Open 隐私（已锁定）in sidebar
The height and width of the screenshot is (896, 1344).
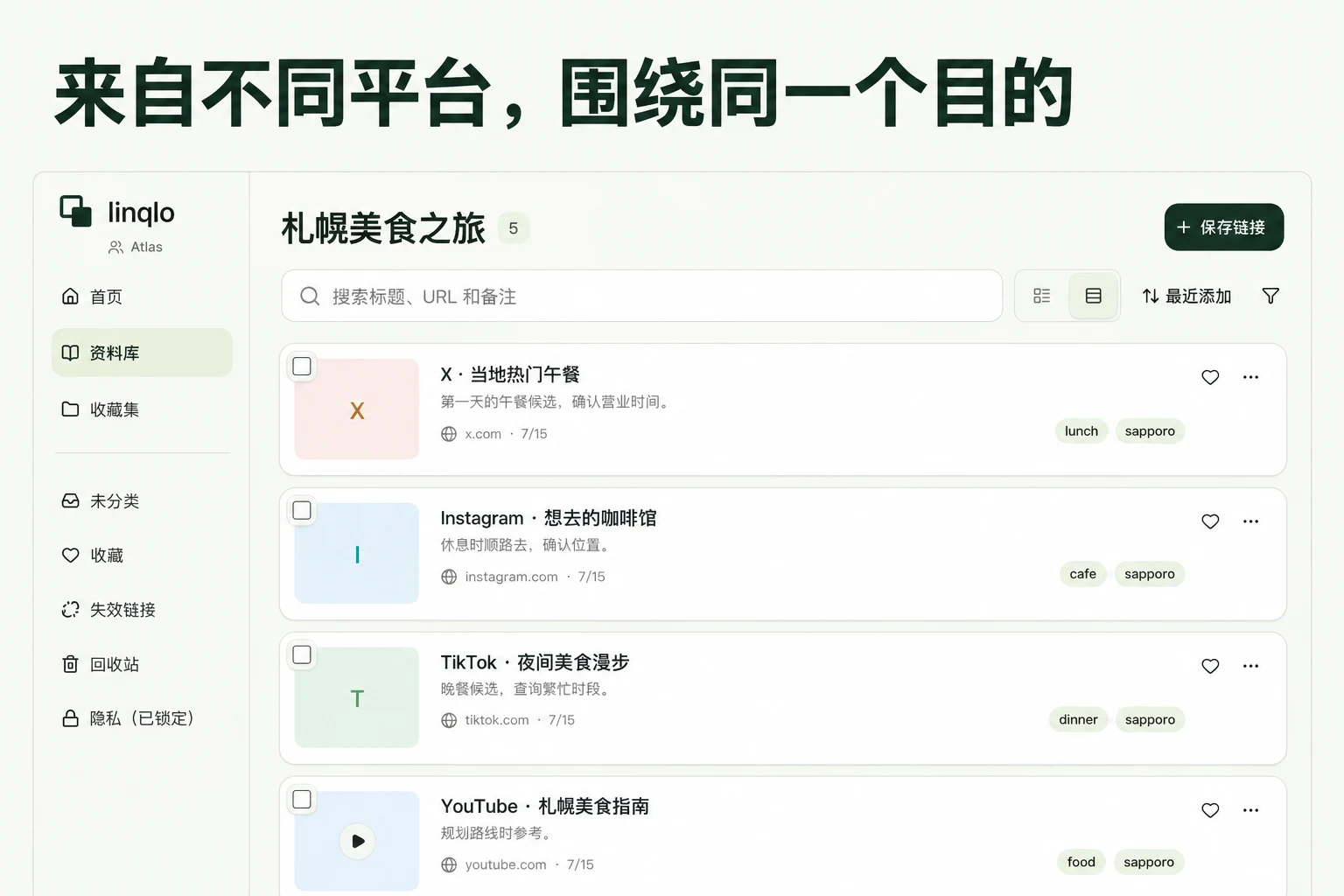pos(142,718)
